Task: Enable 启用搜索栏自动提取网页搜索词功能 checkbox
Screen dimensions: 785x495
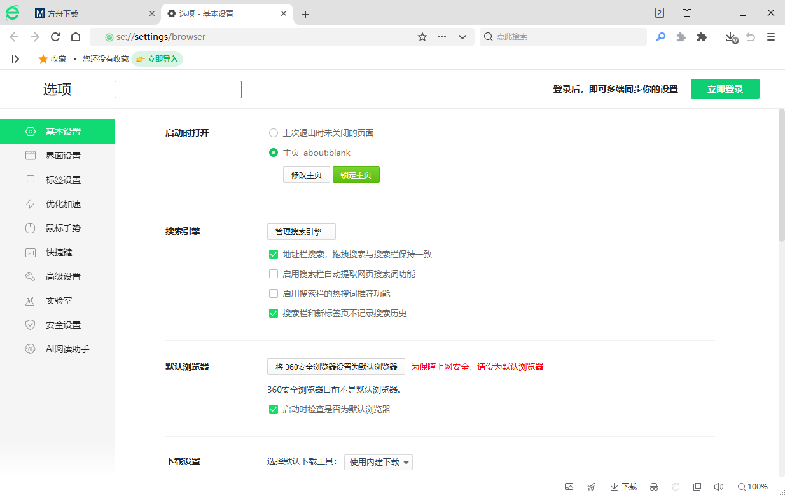Action: click(274, 274)
